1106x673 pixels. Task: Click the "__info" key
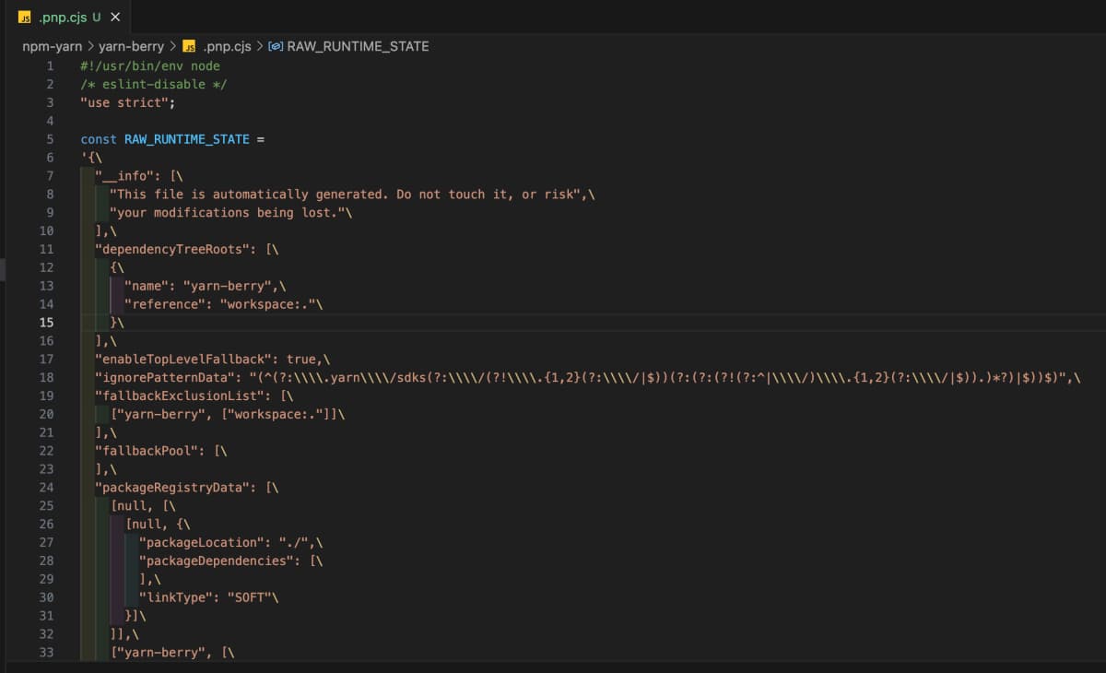124,176
